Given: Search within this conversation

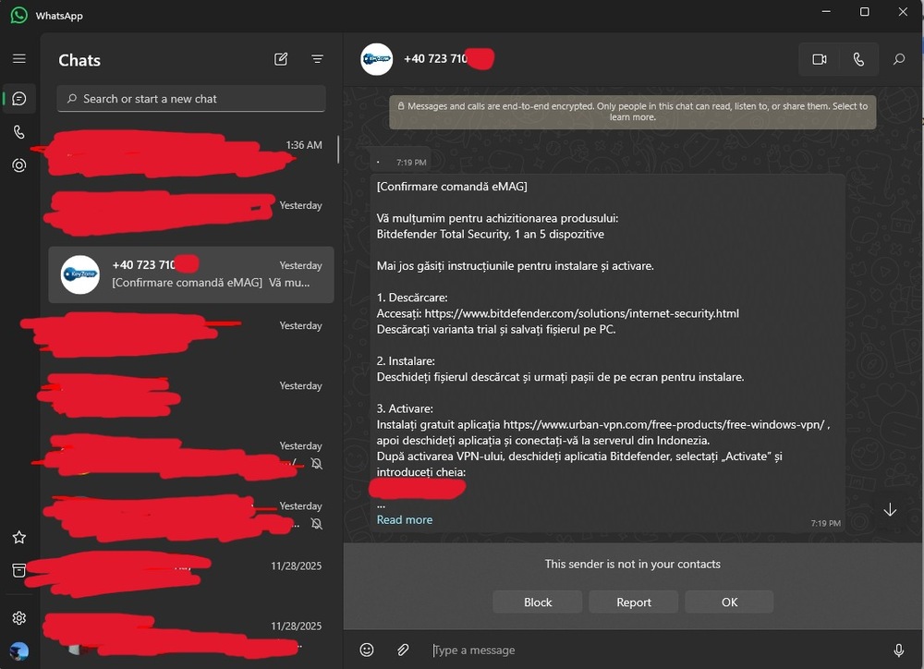Looking at the screenshot, I should click(898, 59).
